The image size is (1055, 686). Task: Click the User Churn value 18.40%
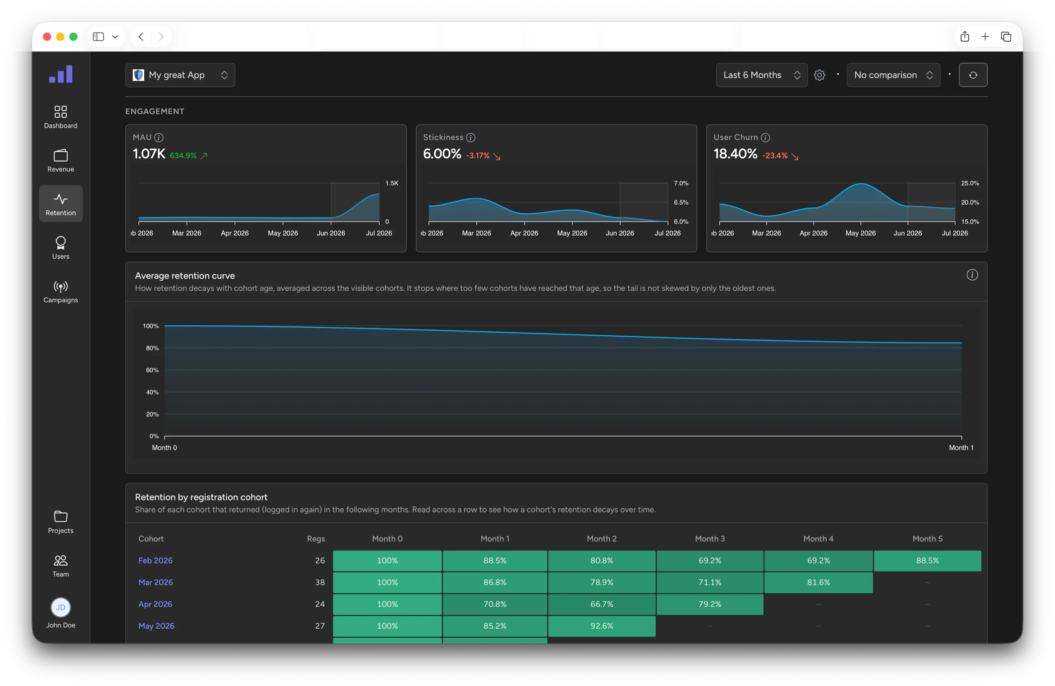[735, 154]
